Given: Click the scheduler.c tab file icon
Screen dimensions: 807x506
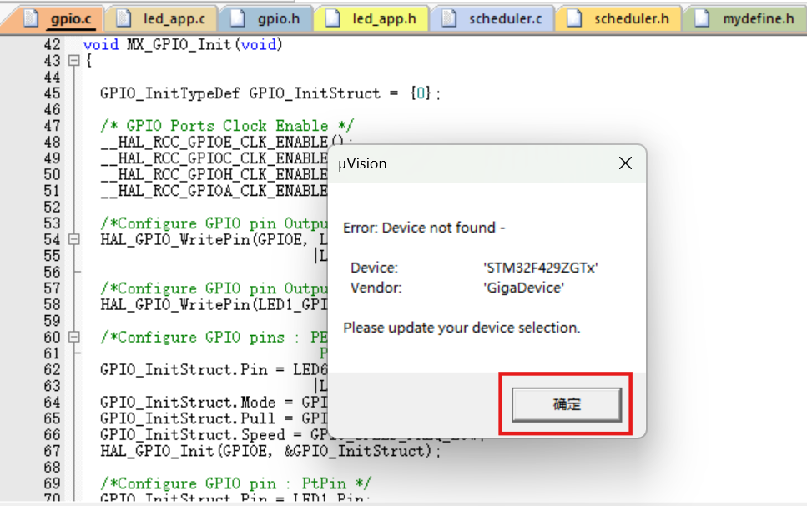Looking at the screenshot, I should [449, 18].
